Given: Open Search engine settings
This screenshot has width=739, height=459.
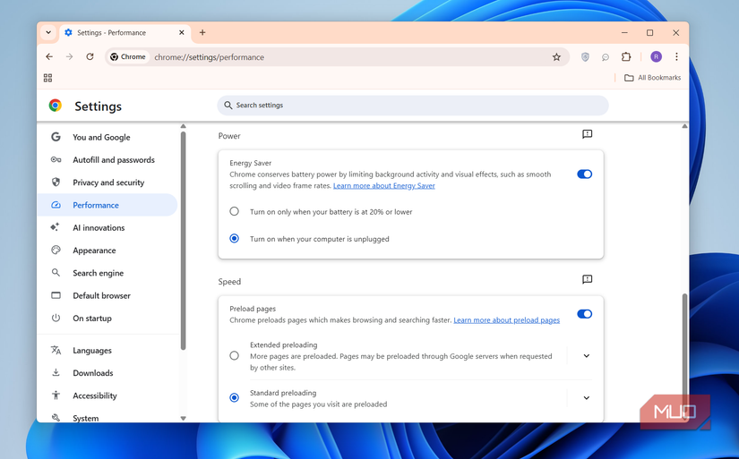Looking at the screenshot, I should (x=107, y=273).
